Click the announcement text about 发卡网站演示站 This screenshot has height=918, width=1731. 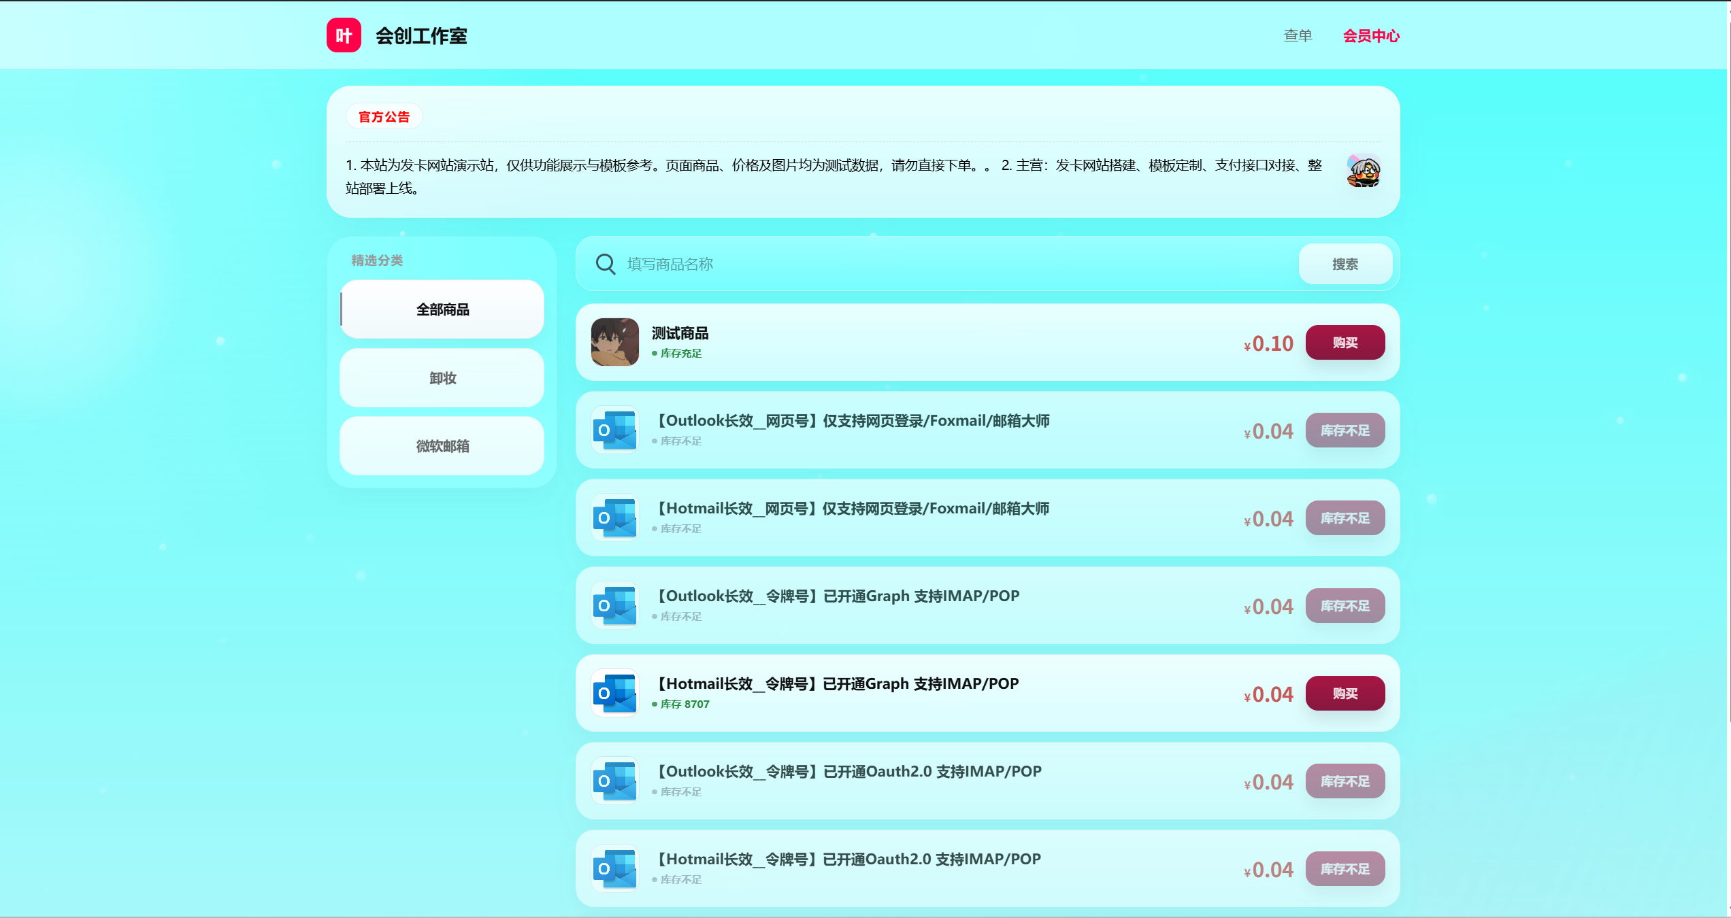click(834, 176)
